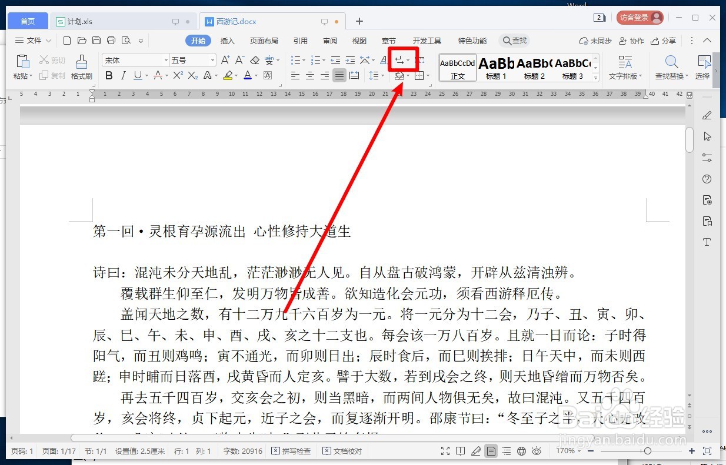Viewport: 726px width, 465px height.
Task: Click the 分享 share button
Action: [x=664, y=41]
